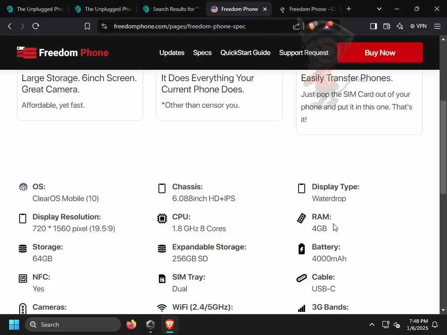
Task: Open the Updates nav link
Action: (172, 53)
